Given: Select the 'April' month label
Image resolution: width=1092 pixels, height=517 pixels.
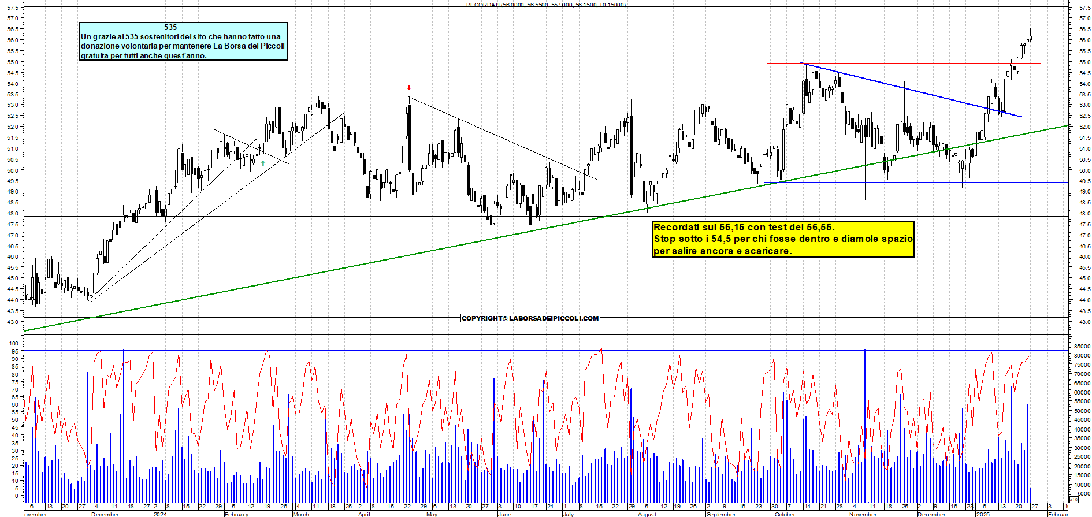Looking at the screenshot, I should (364, 514).
